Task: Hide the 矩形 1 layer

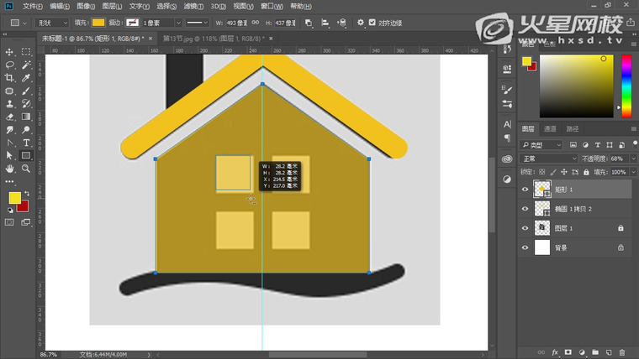Action: [525, 190]
